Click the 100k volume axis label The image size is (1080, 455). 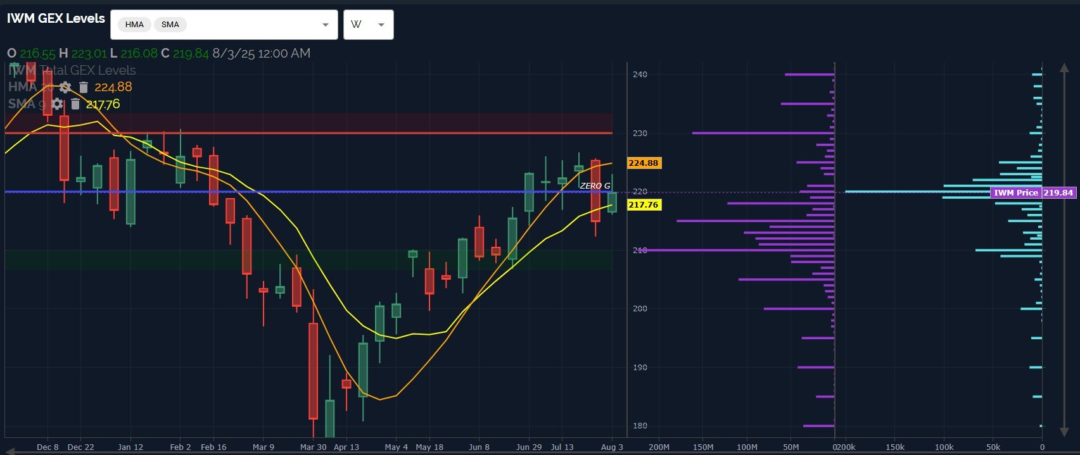coord(944,447)
